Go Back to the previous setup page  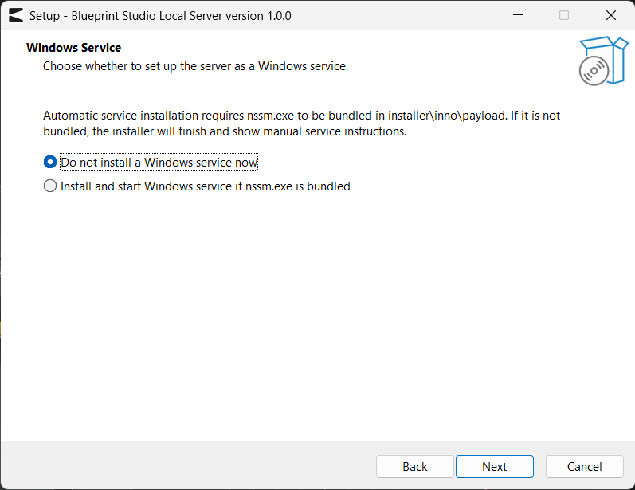[x=414, y=467]
